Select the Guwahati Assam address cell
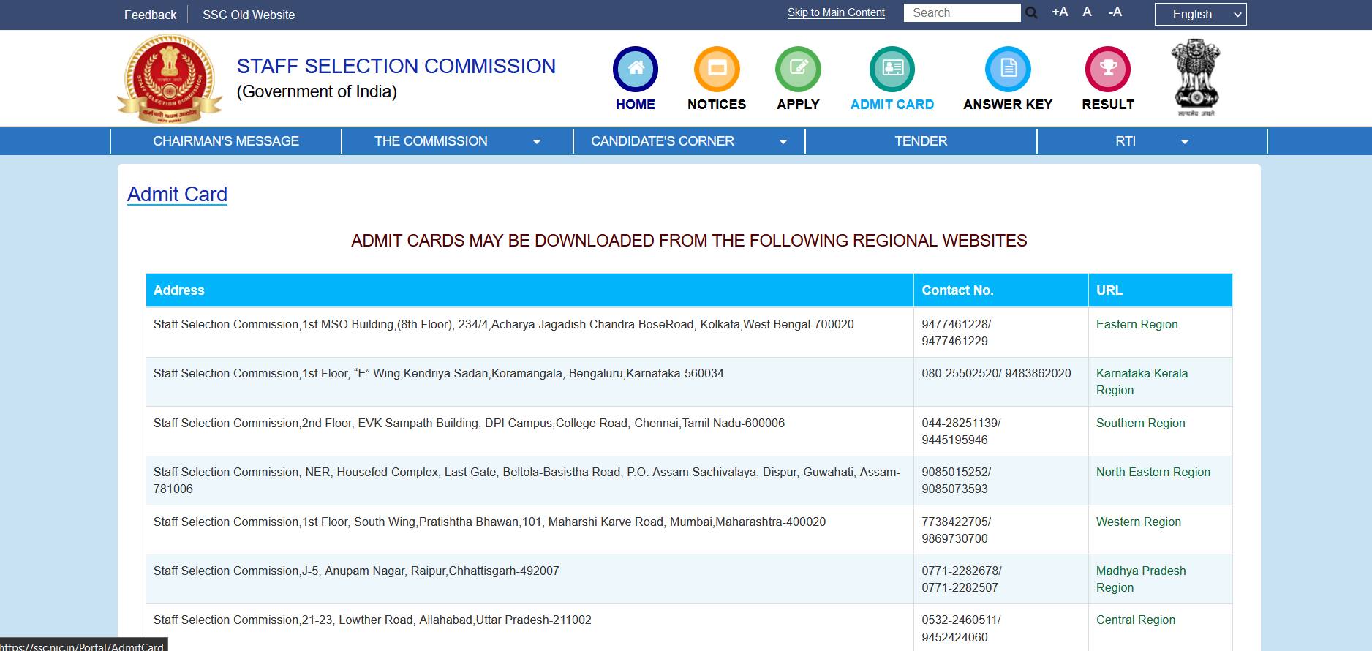The height and width of the screenshot is (651, 1372). [x=529, y=481]
